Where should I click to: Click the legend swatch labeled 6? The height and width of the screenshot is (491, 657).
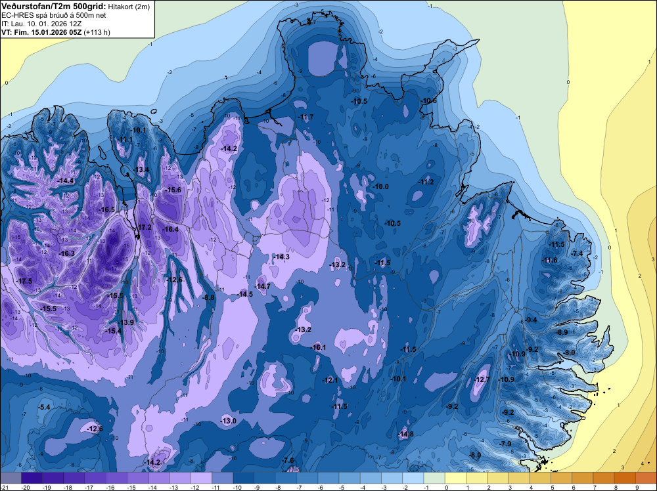point(583,478)
